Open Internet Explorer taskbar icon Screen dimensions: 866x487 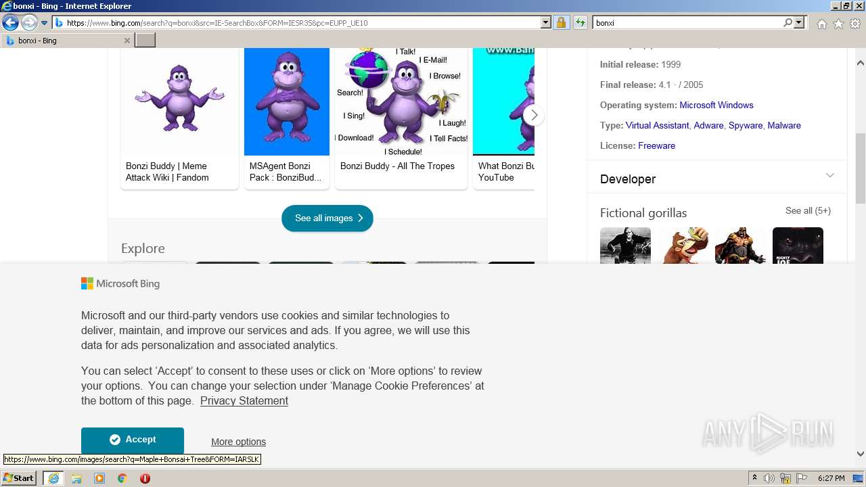click(53, 478)
